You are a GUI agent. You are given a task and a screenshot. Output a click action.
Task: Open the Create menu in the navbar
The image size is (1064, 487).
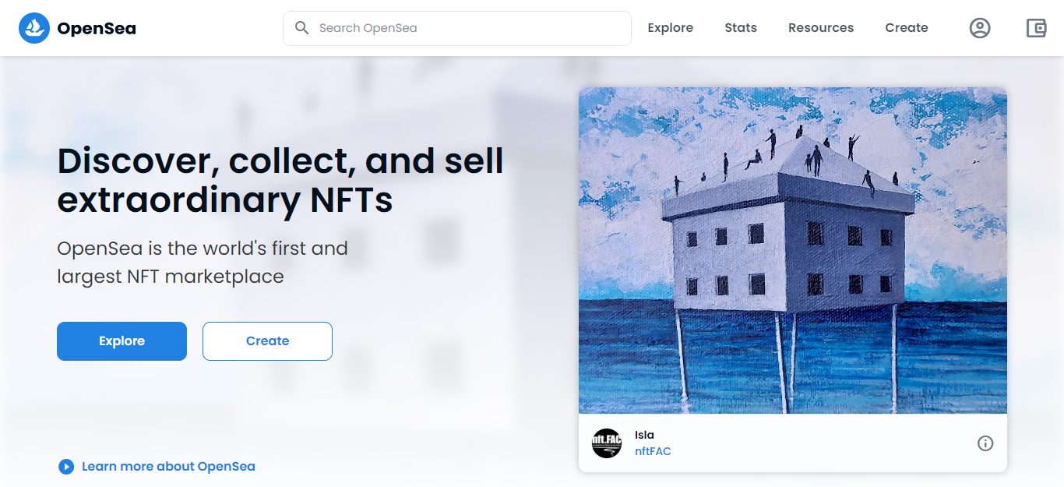[x=906, y=27]
